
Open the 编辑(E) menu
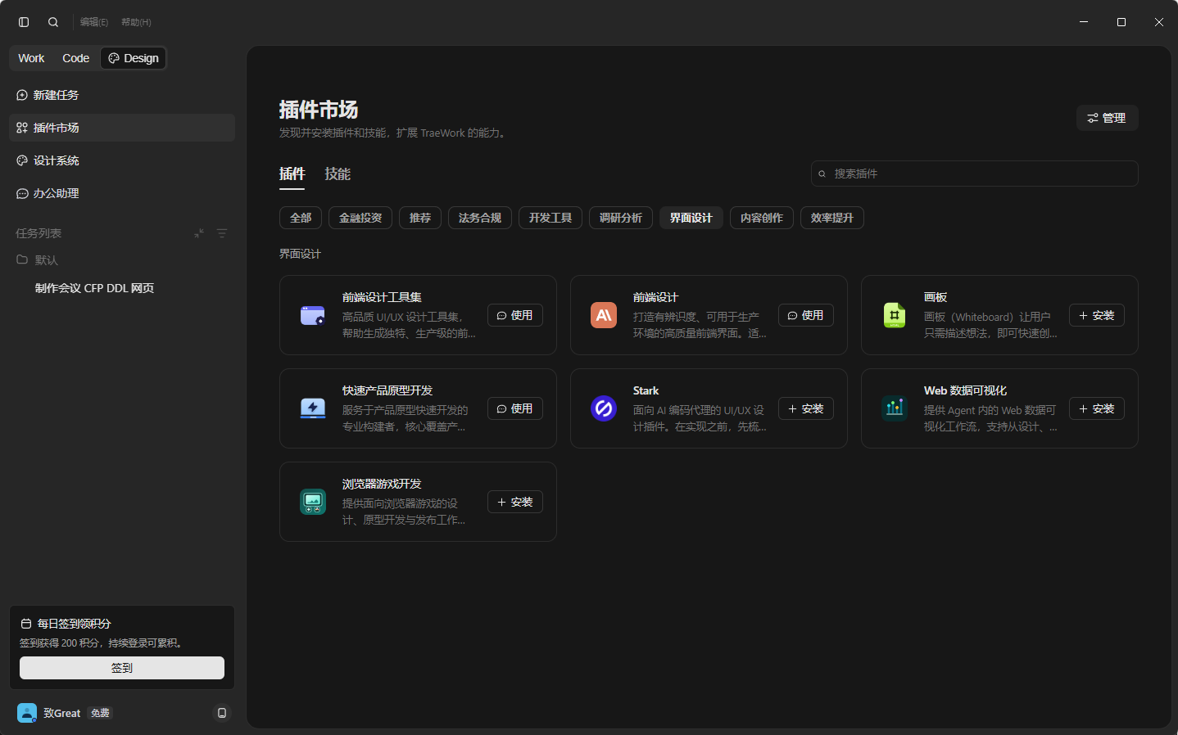point(94,22)
